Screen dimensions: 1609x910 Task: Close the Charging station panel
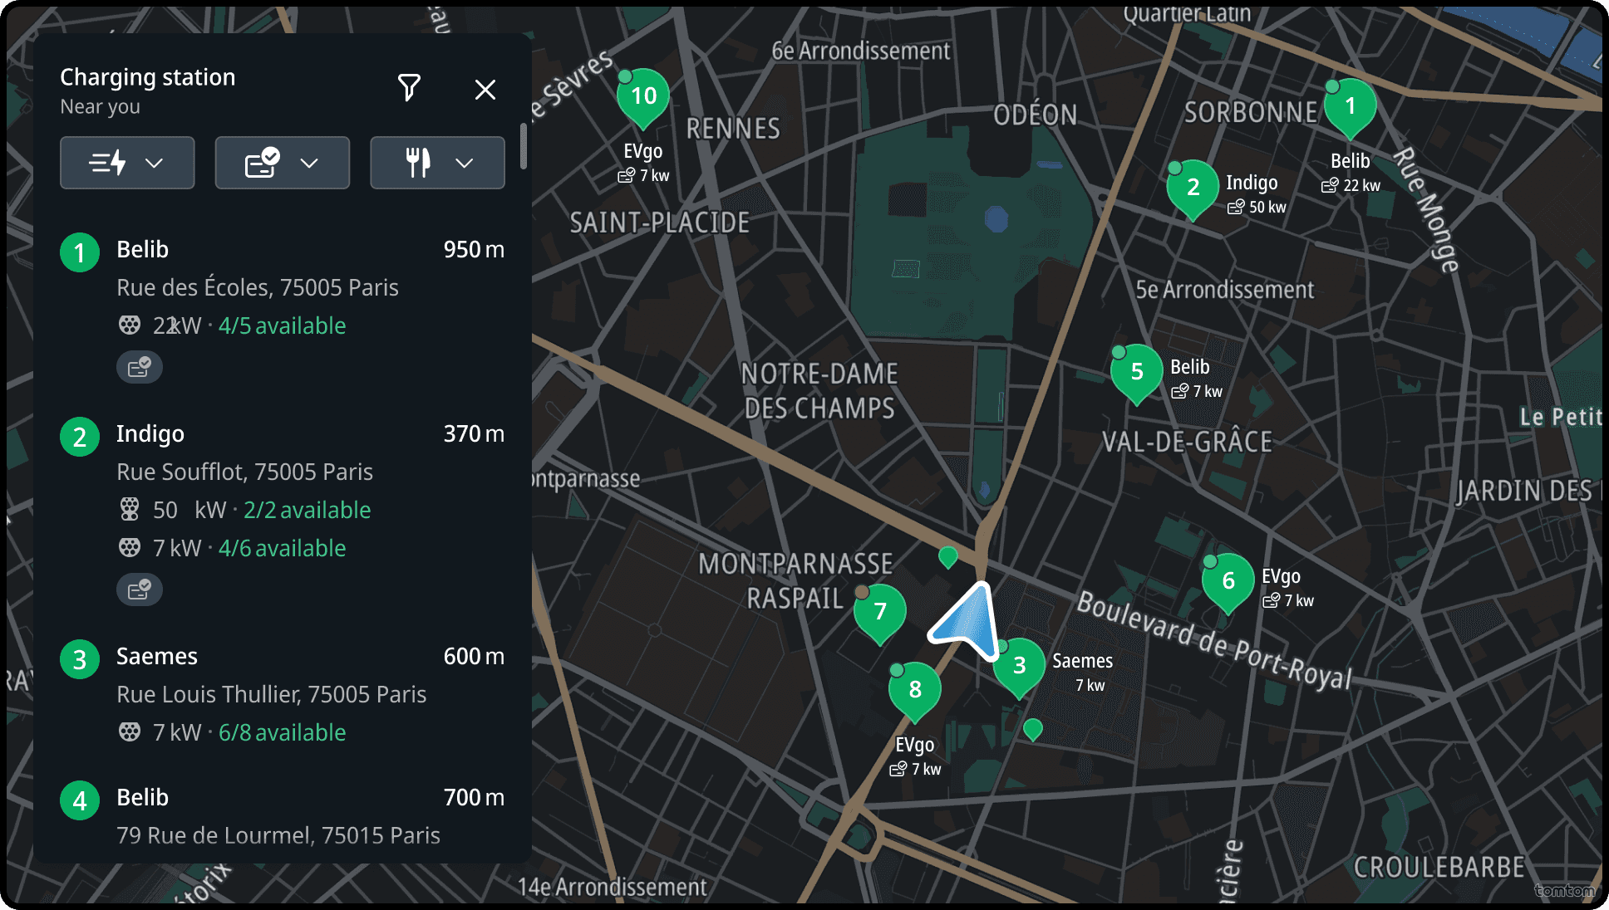click(x=485, y=90)
